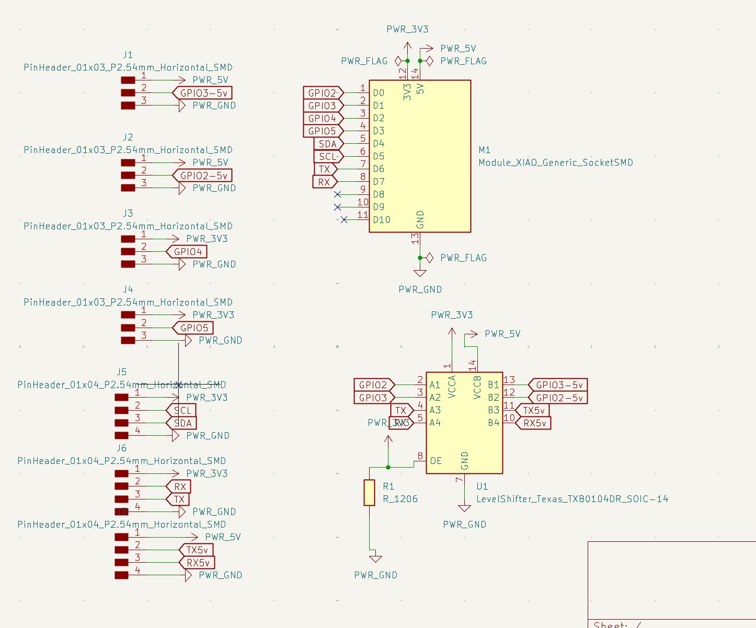Select the no-connect X marker on pin D10
The width and height of the screenshot is (756, 628).
344,220
